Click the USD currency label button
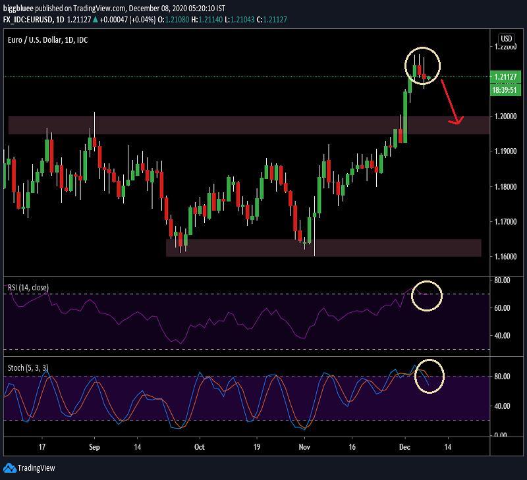This screenshot has height=480, width=527. point(506,39)
